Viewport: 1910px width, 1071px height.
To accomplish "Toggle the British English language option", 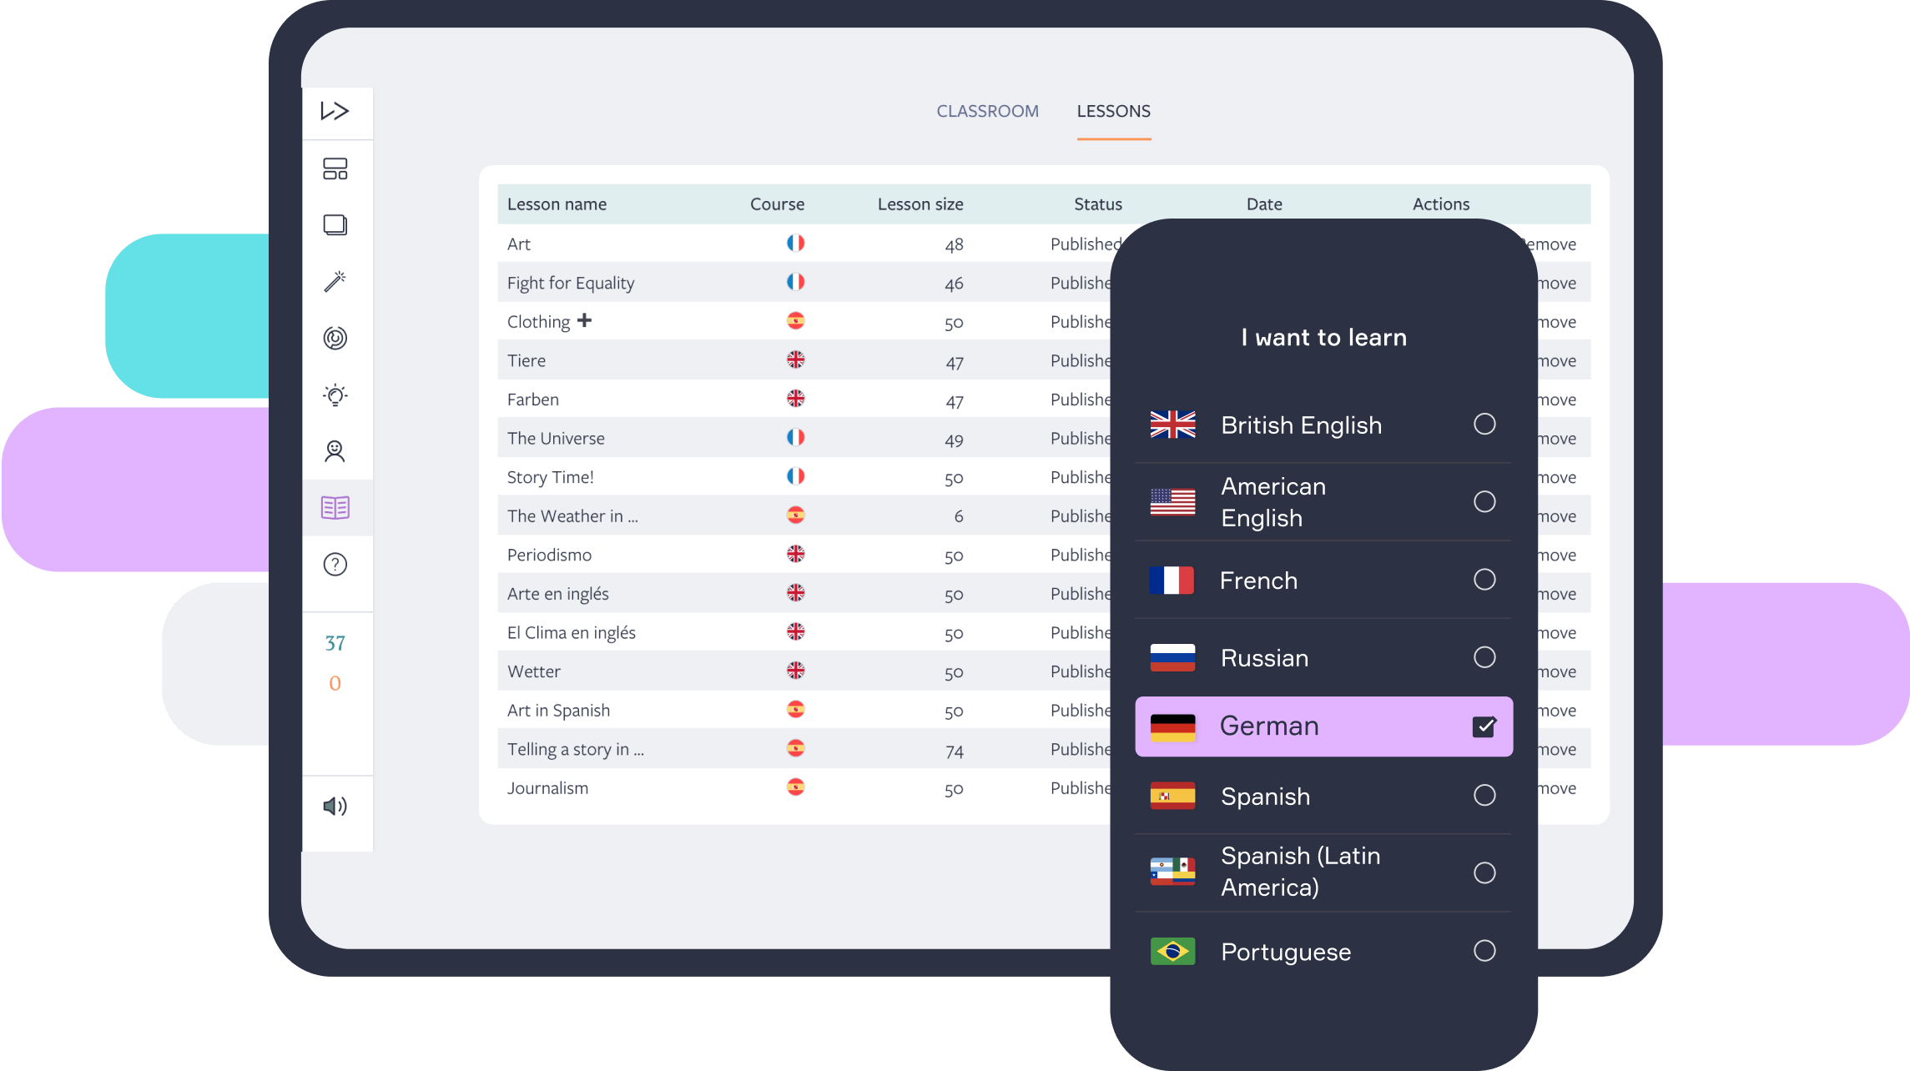I will coord(1482,422).
